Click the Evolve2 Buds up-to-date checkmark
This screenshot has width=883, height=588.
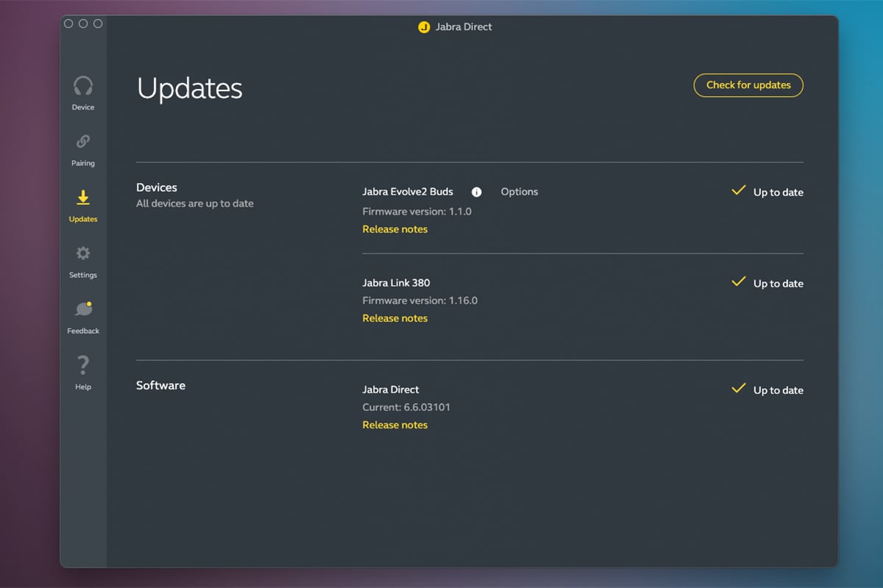[739, 191]
